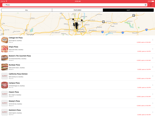Open California Pizza Kitchen placeholder logo
The image size is (155, 116).
(x=4, y=76)
